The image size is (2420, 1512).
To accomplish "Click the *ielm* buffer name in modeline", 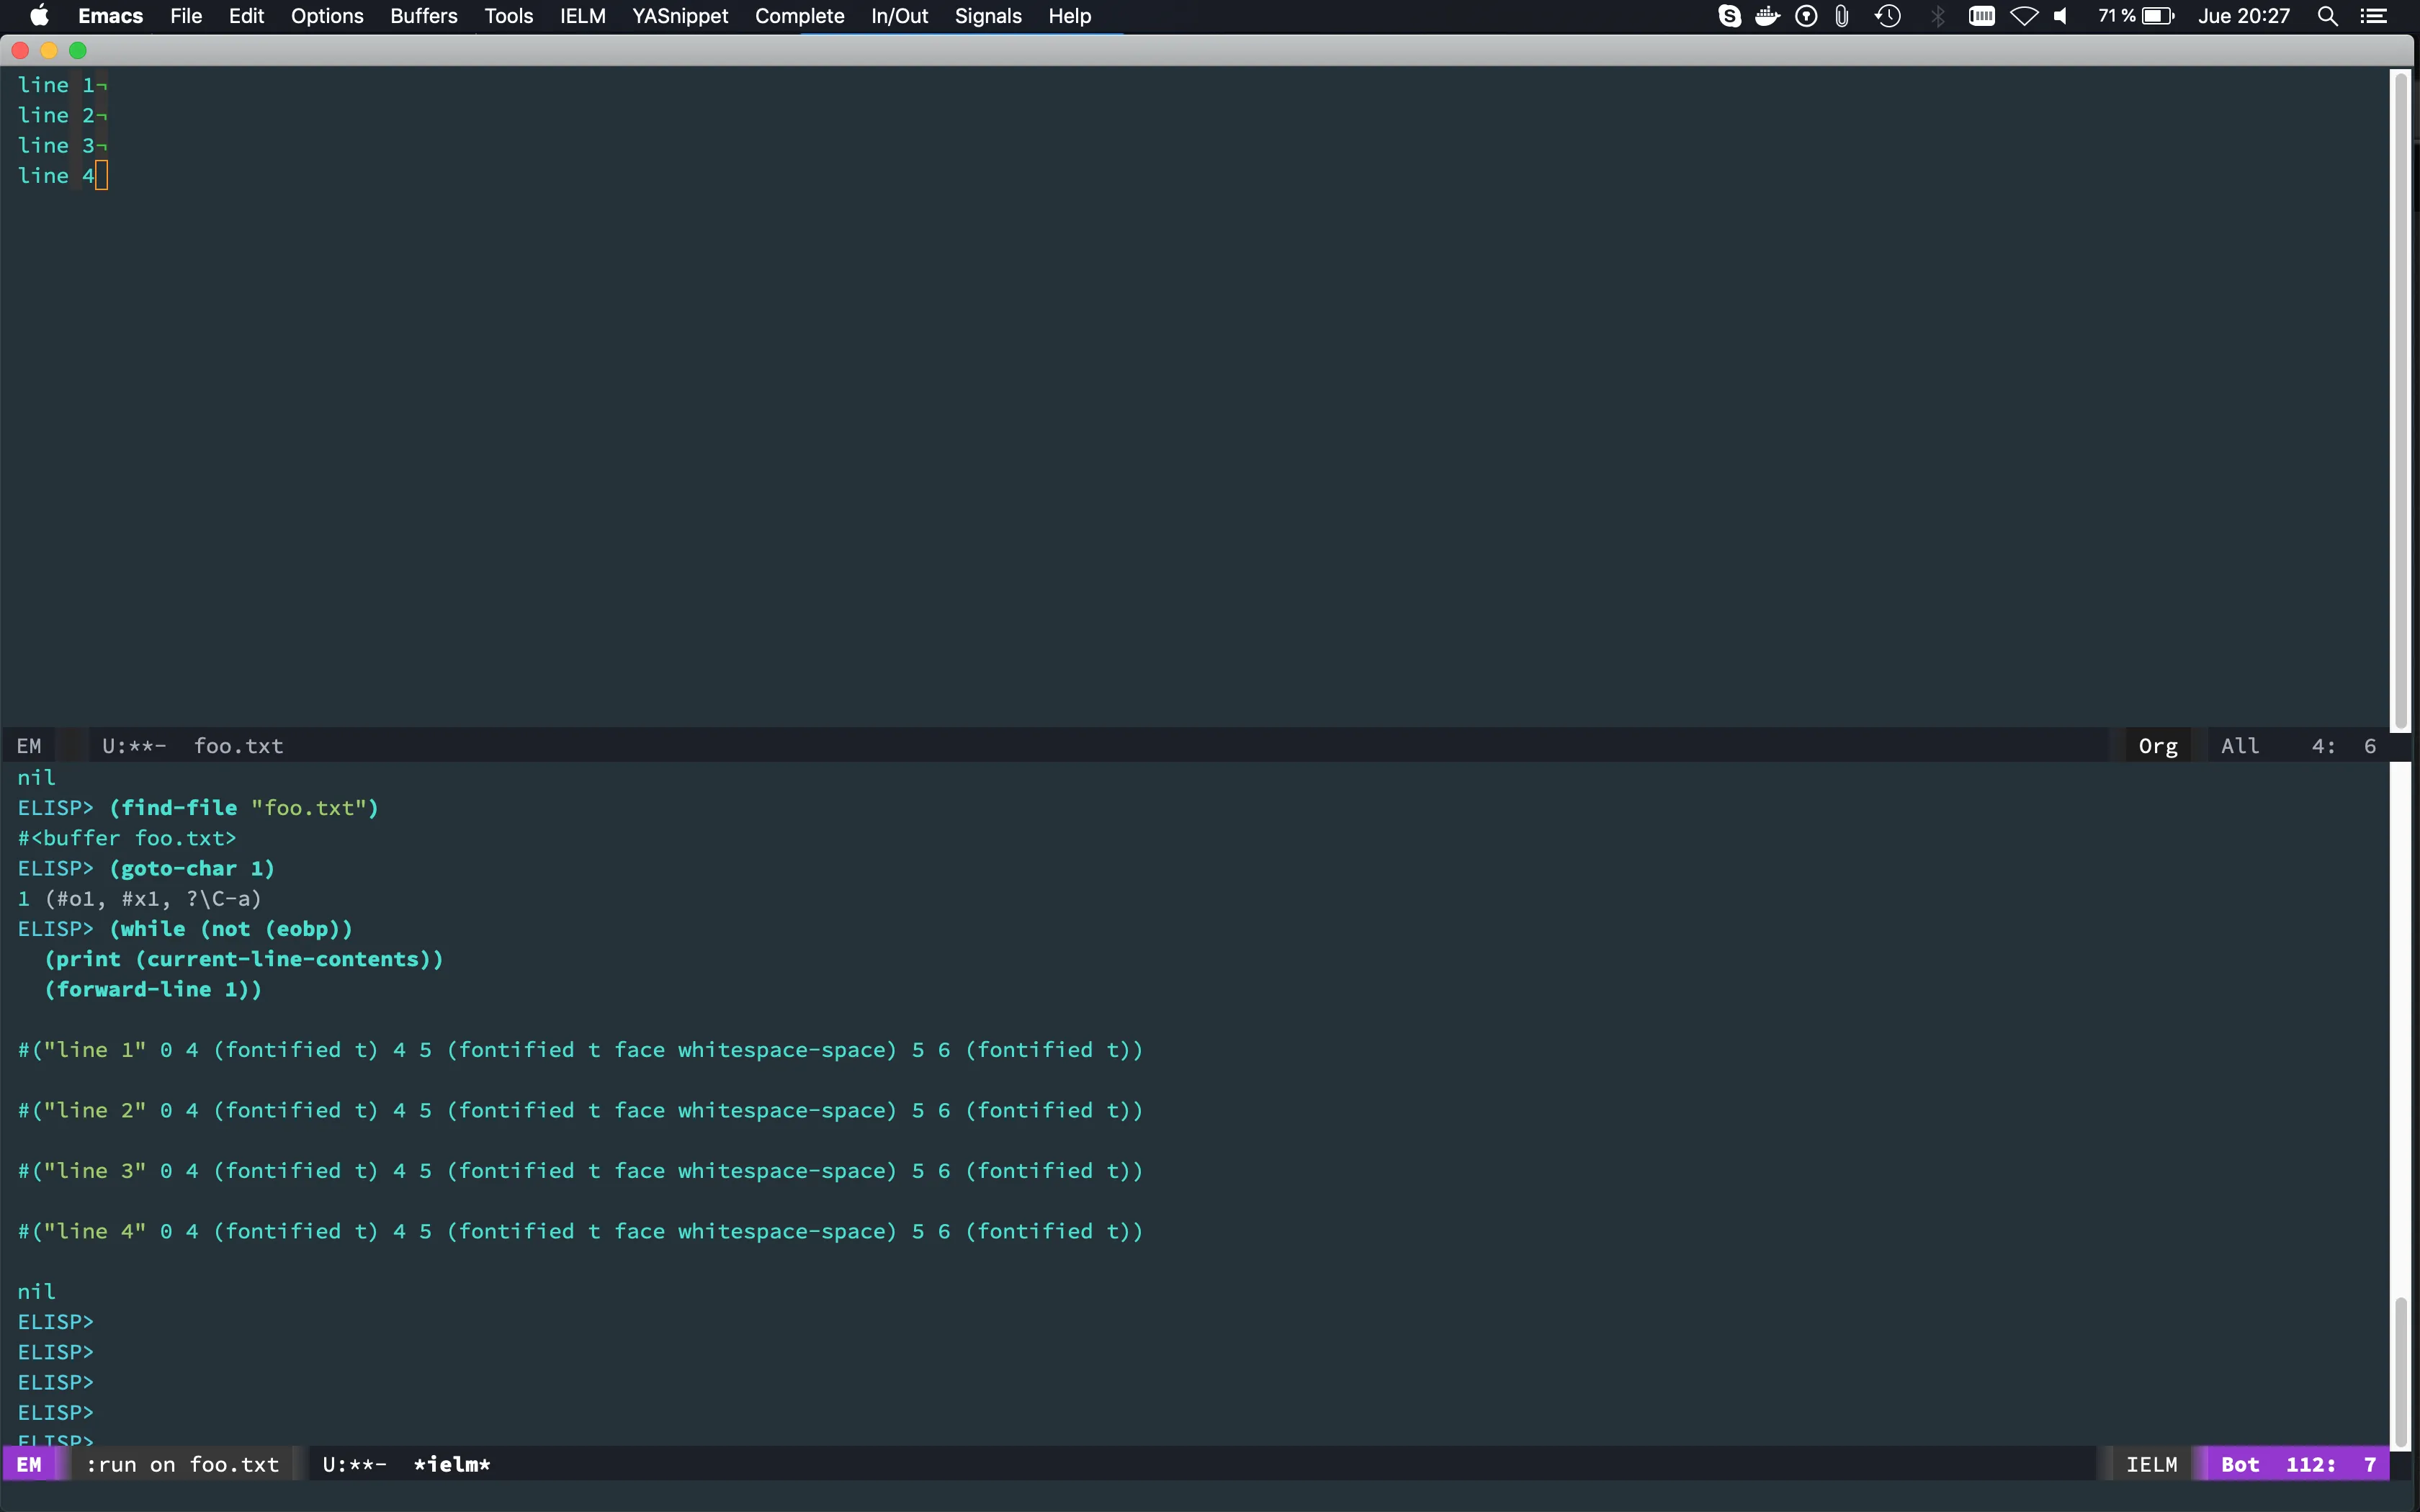I will (x=452, y=1464).
